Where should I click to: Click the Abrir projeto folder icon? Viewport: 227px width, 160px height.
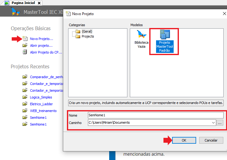tap(25, 46)
